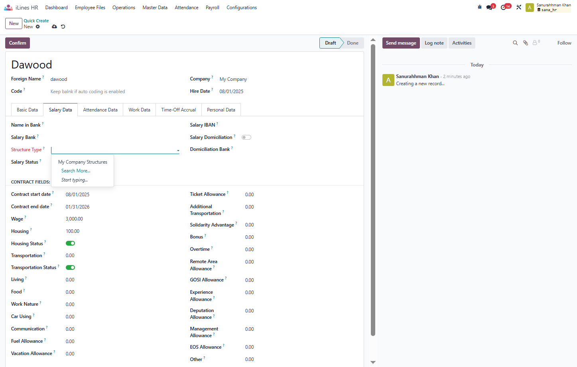The image size is (577, 367).
Task: Click the Confirm button
Action: 18,43
